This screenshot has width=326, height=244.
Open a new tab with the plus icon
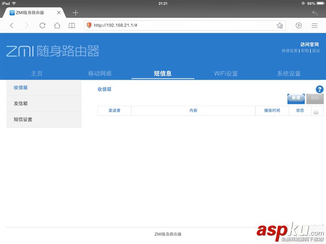pos(75,13)
